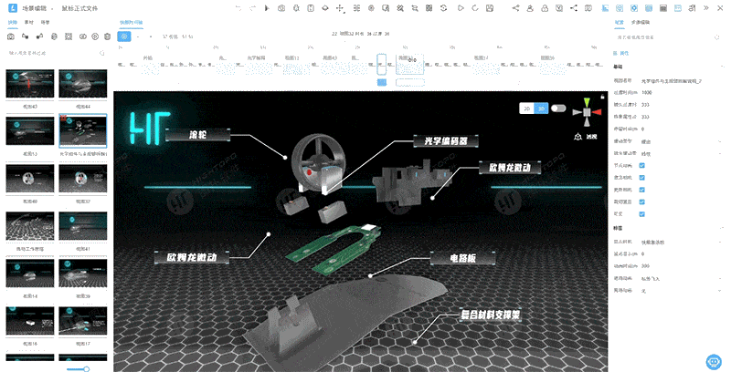Image resolution: width=731 pixels, height=372 pixels.
Task: Open the share icon in top toolbar
Action: pos(515,8)
